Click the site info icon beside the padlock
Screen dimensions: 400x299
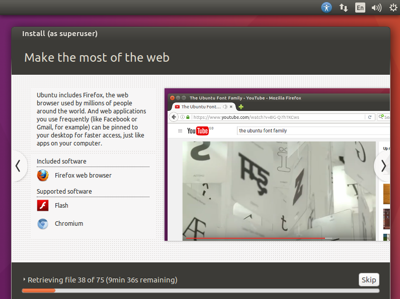coord(183,117)
